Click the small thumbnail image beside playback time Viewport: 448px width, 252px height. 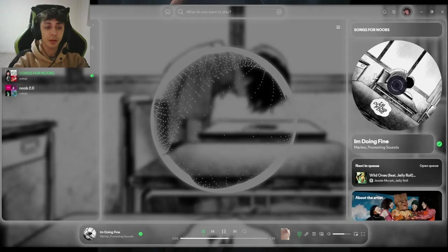[285, 234]
